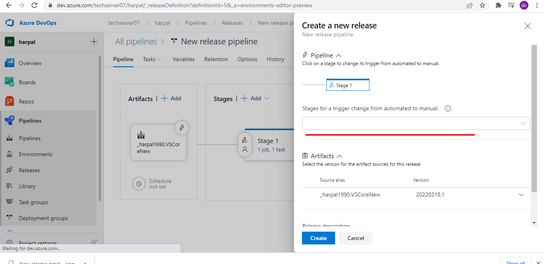
Task: Close the Create a new release panel
Action: [528, 26]
